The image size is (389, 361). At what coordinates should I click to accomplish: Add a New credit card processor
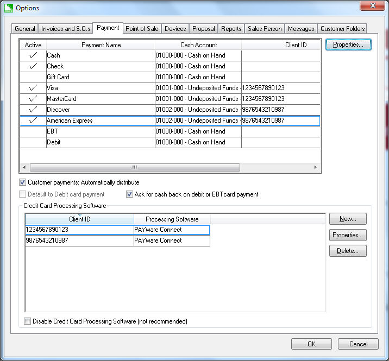348,219
